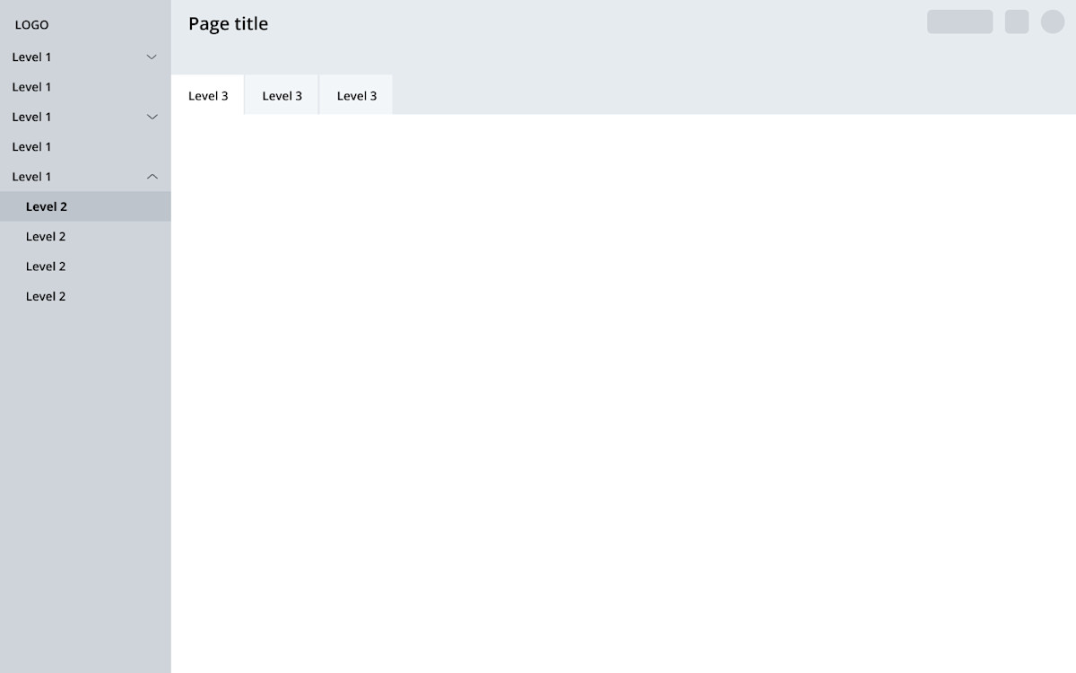Switch to the middle Level 3 tab
Screen dimensions: 1076x673
282,96
